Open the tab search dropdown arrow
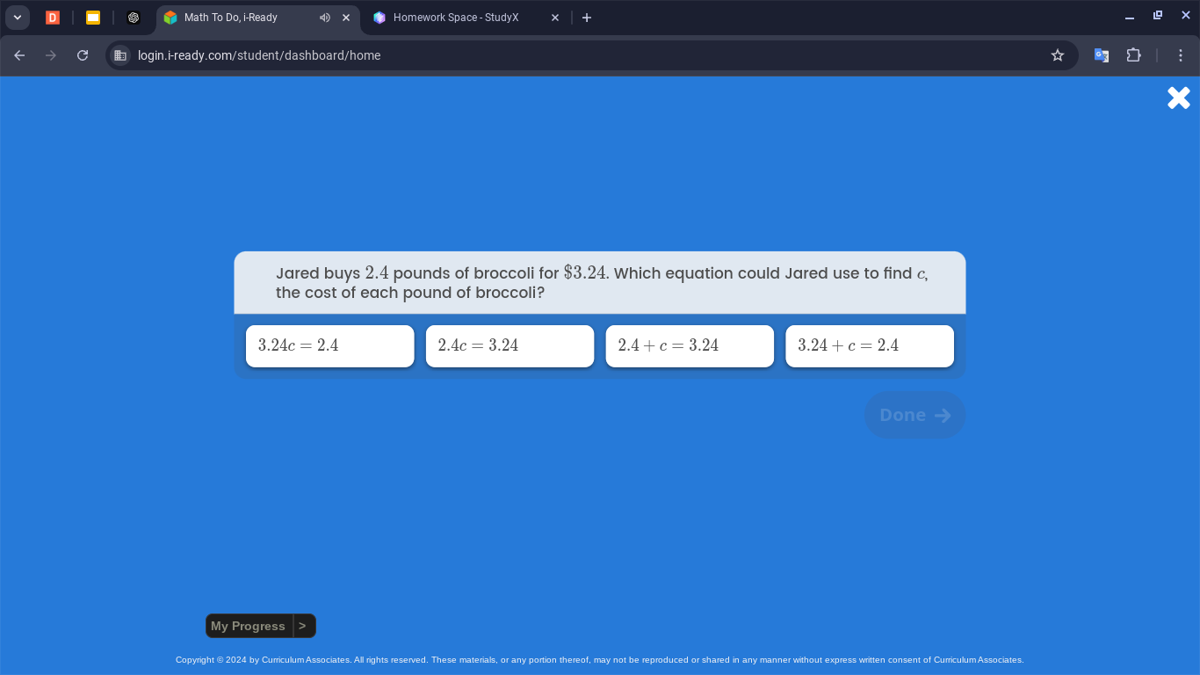This screenshot has height=675, width=1200. click(x=17, y=18)
